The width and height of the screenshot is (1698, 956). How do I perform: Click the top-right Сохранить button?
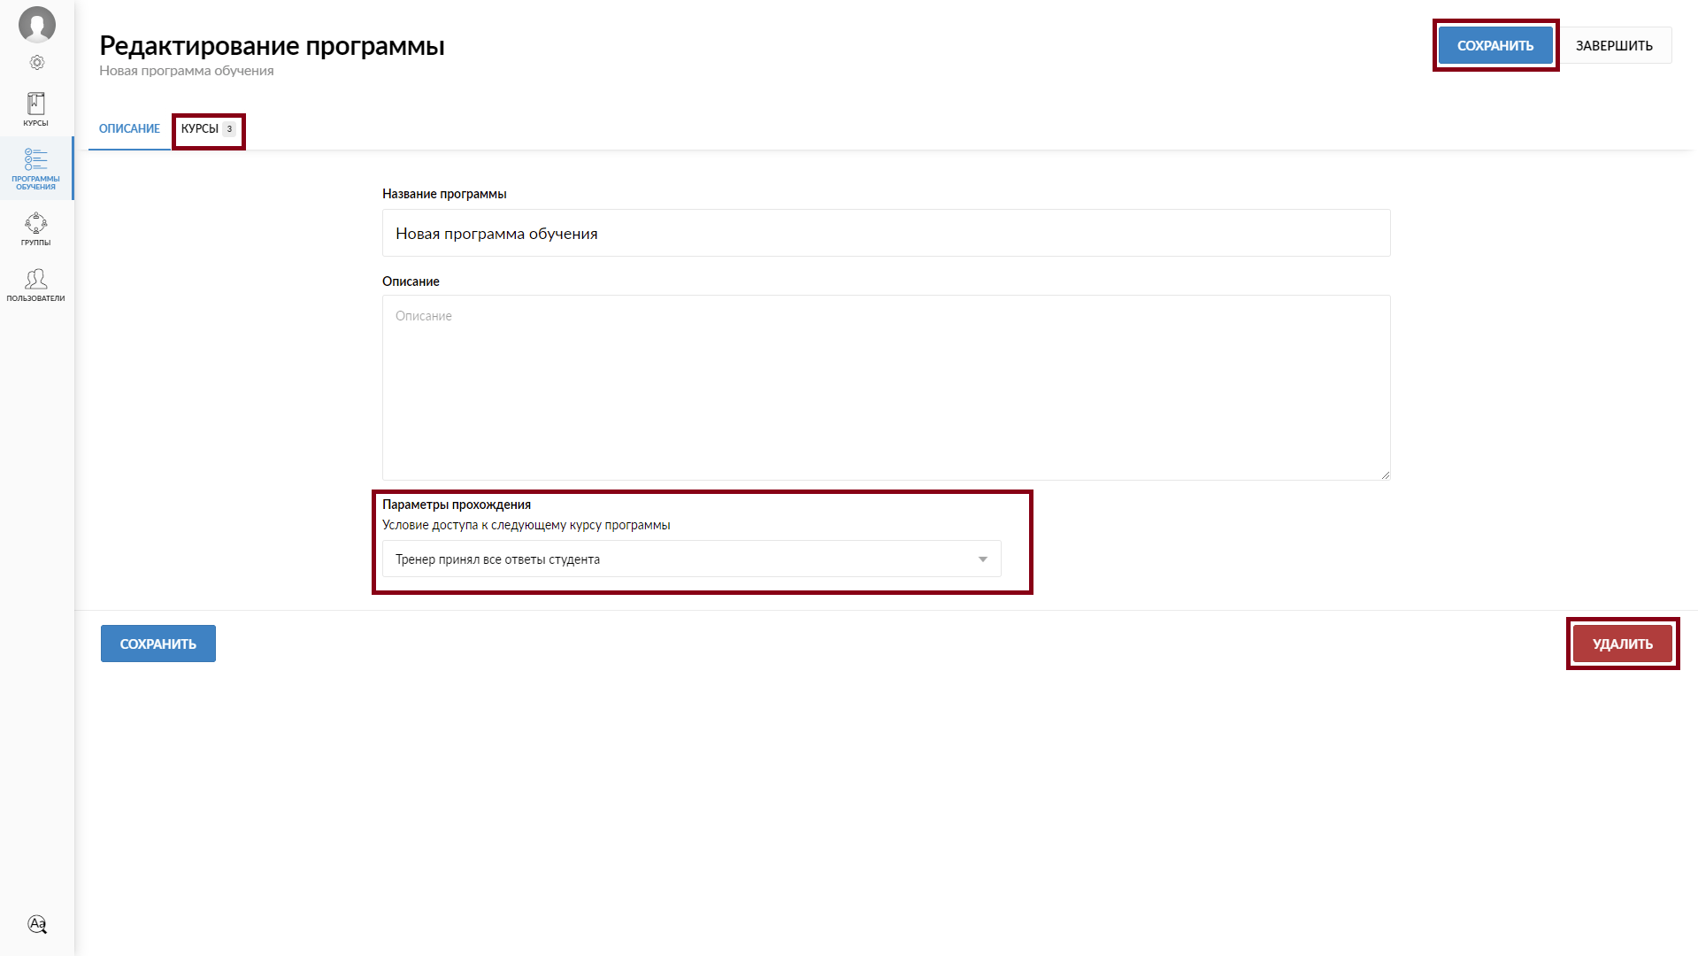coord(1494,46)
